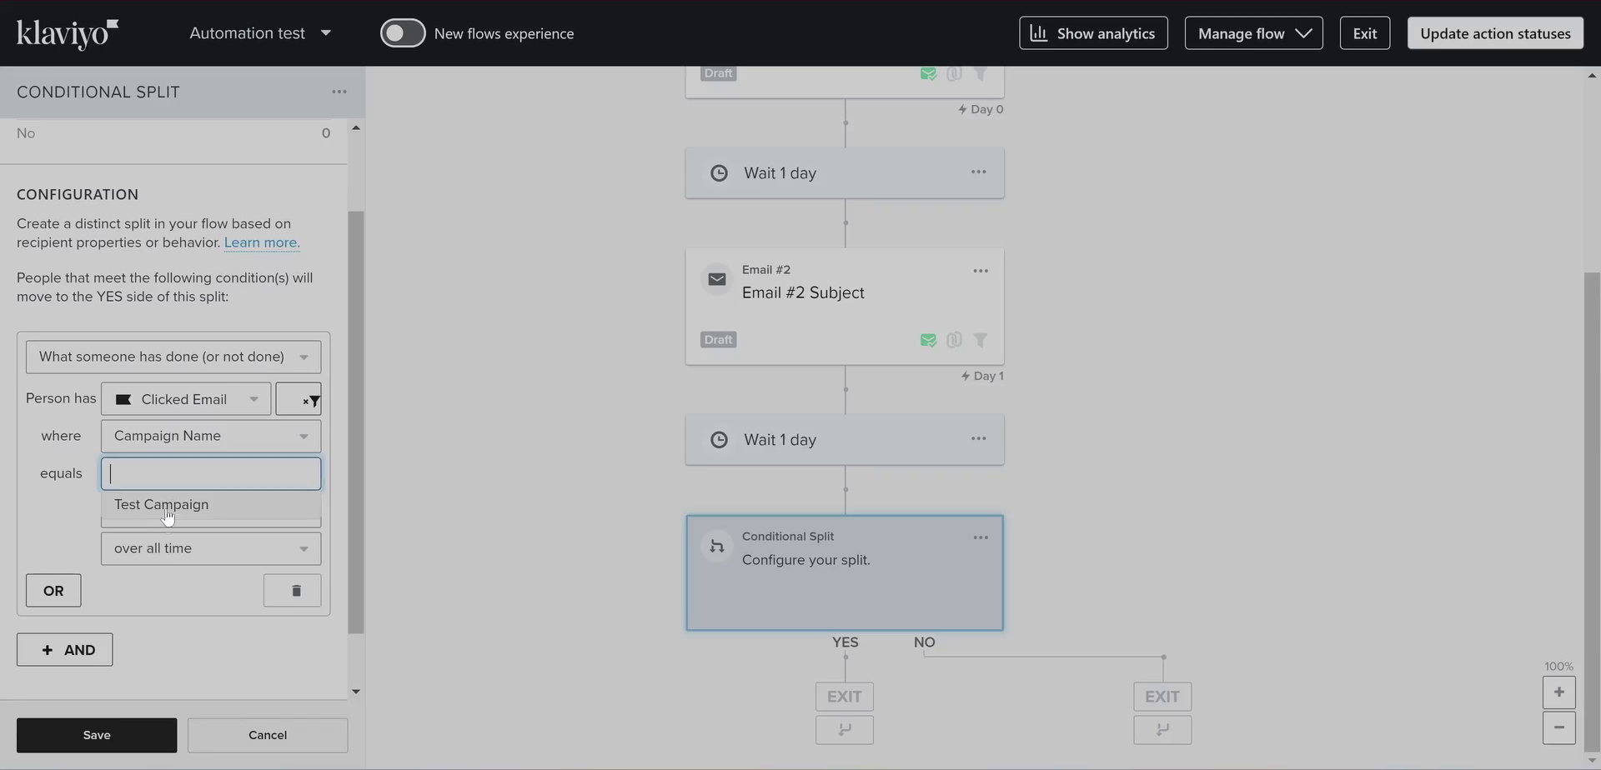Click the back-link icon below YES EXIT

[845, 730]
